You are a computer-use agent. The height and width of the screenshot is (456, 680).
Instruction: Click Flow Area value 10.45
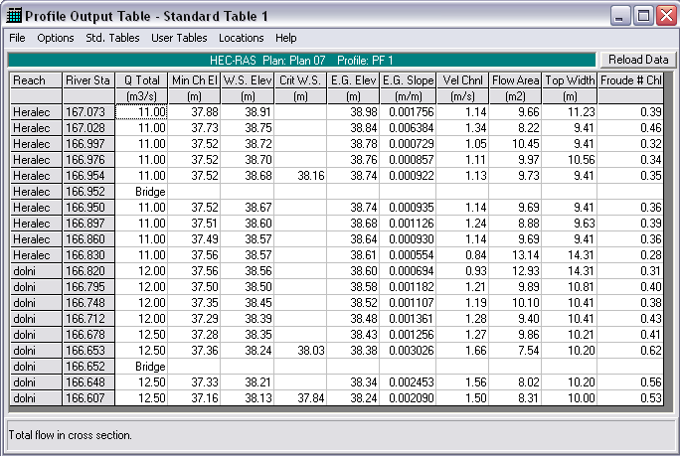click(x=515, y=144)
